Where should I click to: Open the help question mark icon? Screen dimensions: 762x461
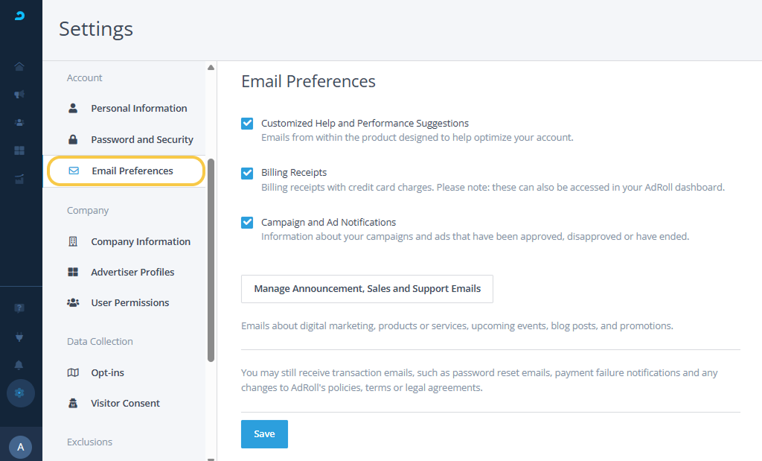click(20, 308)
